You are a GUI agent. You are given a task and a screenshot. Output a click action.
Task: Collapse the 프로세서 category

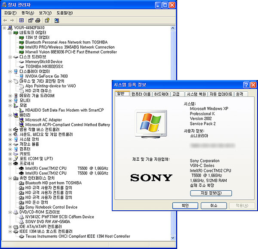pyautogui.click(x=10, y=164)
